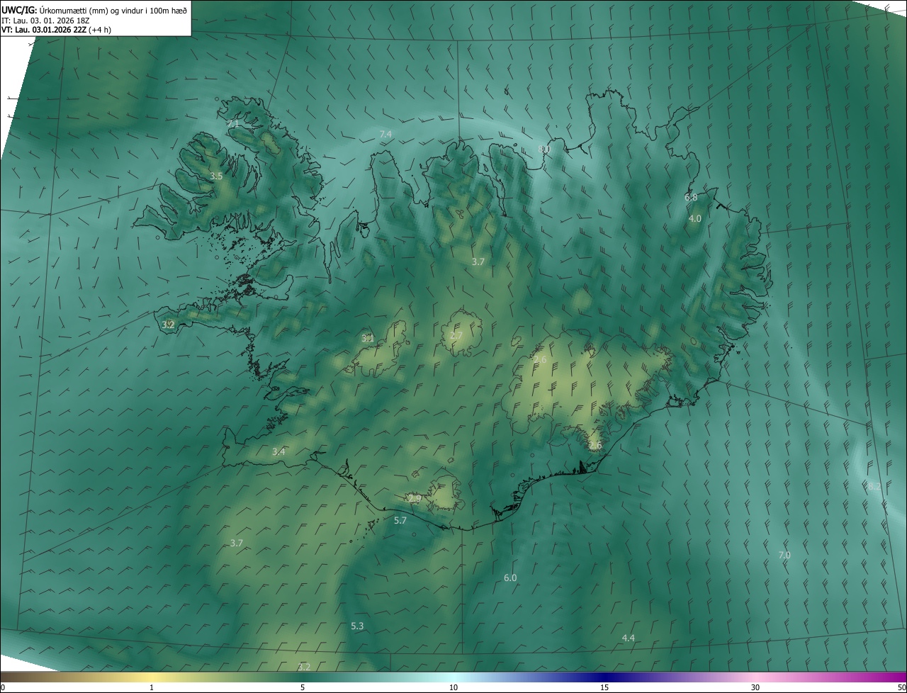Select the 5.7 value label offshore
Image resolution: width=907 pixels, height=693 pixels.
click(x=400, y=521)
